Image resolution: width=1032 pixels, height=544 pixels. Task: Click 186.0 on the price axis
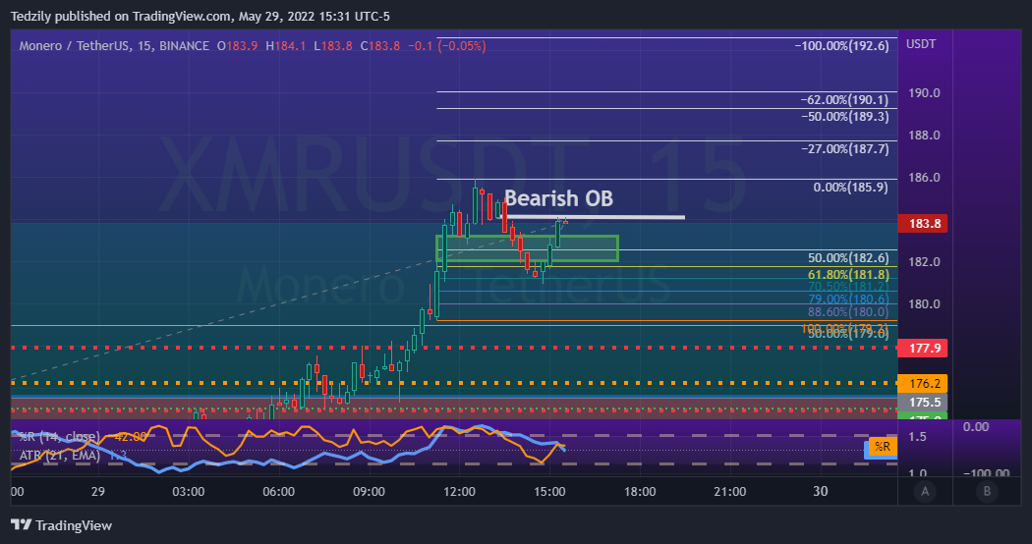click(x=924, y=178)
